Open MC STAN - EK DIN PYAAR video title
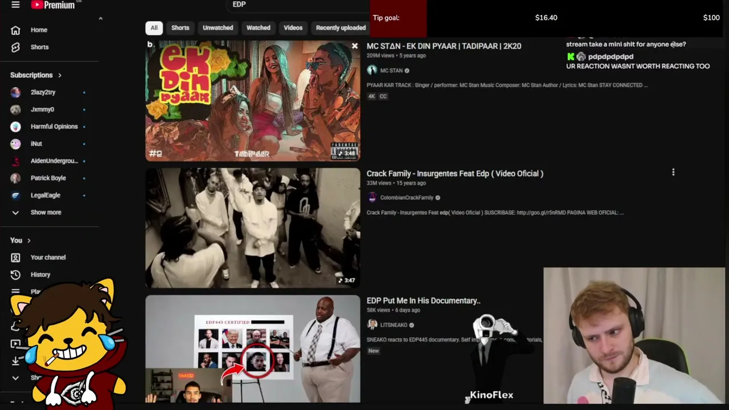 click(x=444, y=46)
